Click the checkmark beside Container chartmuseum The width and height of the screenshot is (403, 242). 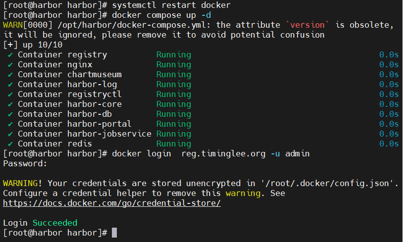coord(10,75)
